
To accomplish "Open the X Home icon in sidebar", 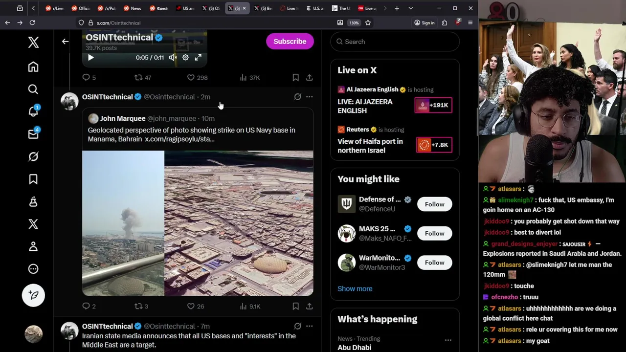I will pos(33,66).
